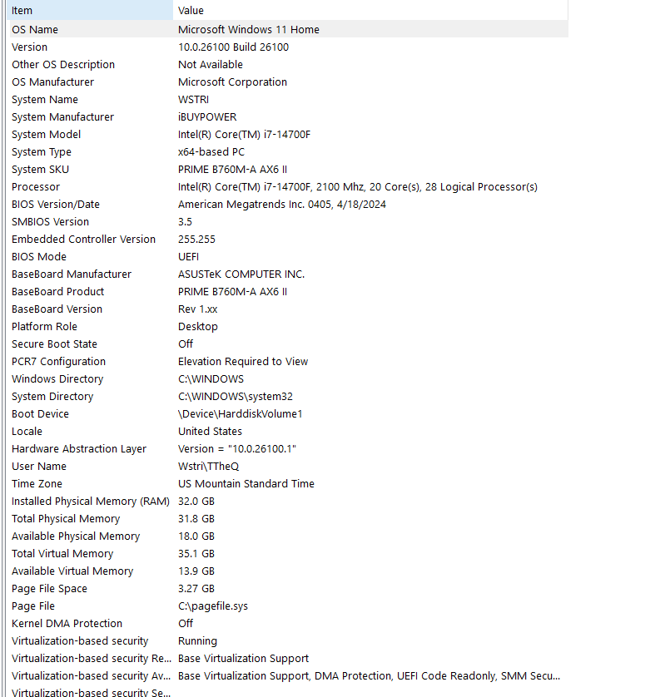This screenshot has width=665, height=697.
Task: Select the System Name item
Action: tap(44, 100)
